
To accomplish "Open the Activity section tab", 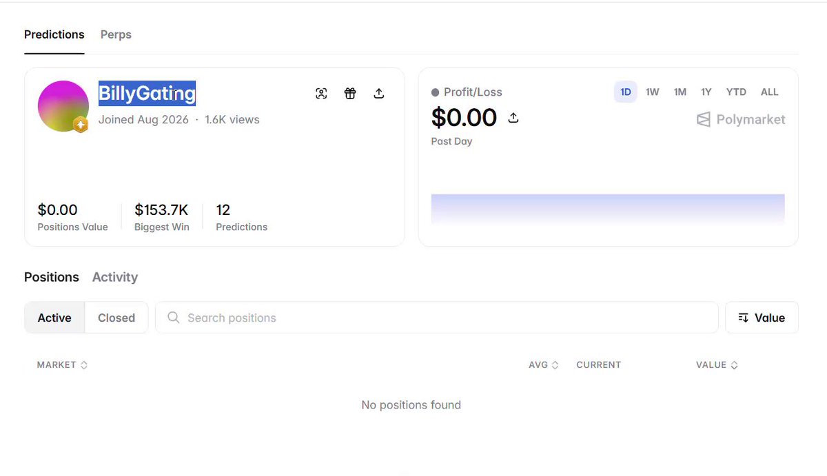I will [115, 277].
